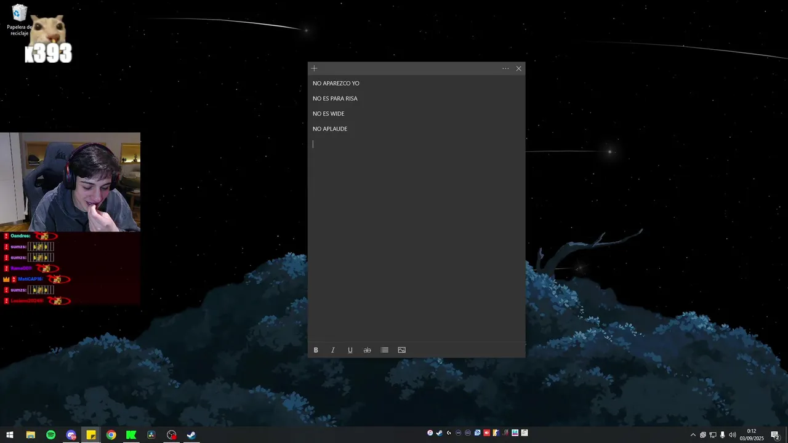Click the line "NO APLAUDE"

point(330,129)
